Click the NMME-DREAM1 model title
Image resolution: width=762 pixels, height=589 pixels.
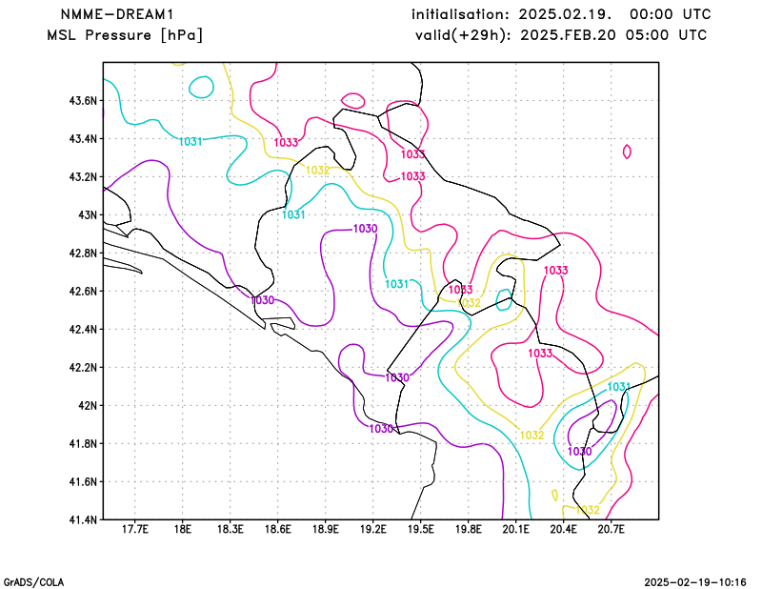click(x=117, y=14)
